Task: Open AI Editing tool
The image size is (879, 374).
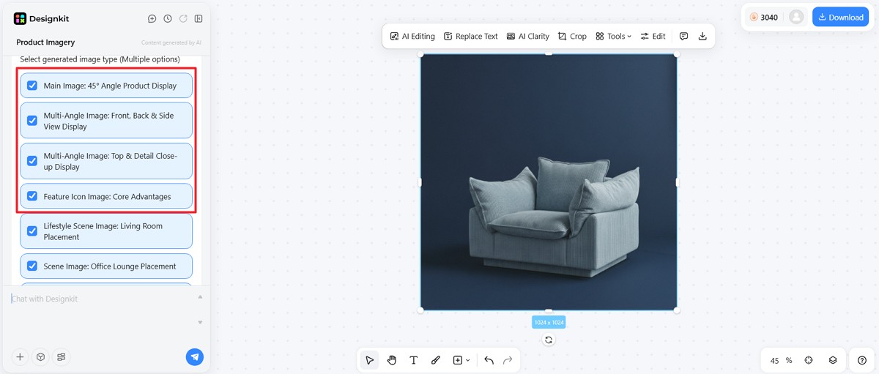Action: 412,36
